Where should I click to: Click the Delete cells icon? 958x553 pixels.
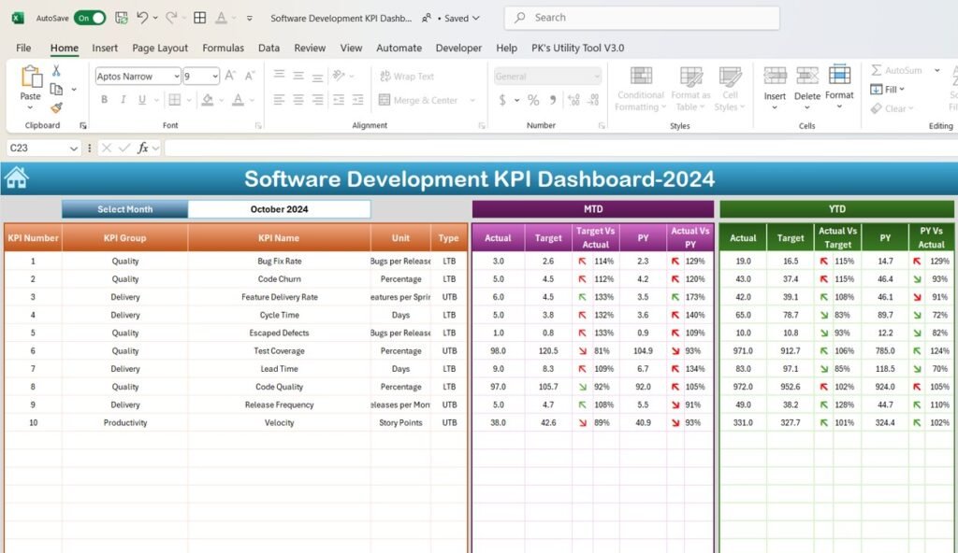coord(806,77)
